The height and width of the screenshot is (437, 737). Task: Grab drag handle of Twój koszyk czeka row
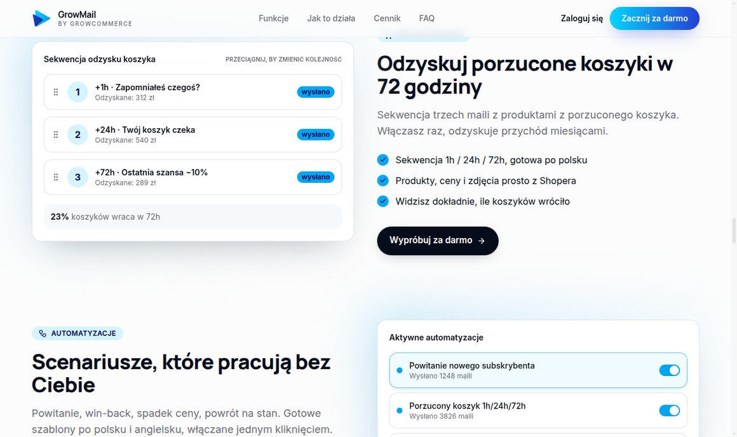(56, 135)
